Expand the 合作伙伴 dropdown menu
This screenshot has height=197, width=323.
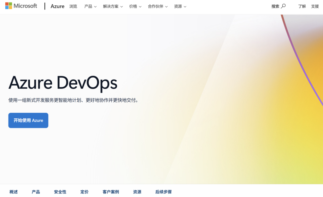coord(158,6)
